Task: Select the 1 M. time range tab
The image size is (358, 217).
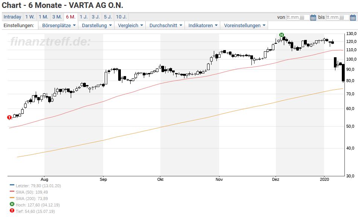Action: click(43, 17)
